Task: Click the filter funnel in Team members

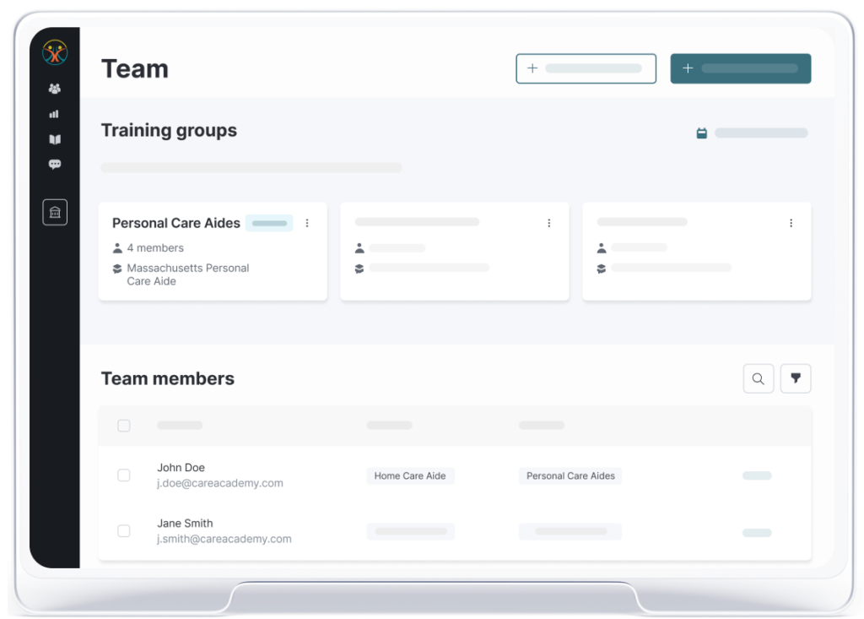Action: [x=795, y=378]
